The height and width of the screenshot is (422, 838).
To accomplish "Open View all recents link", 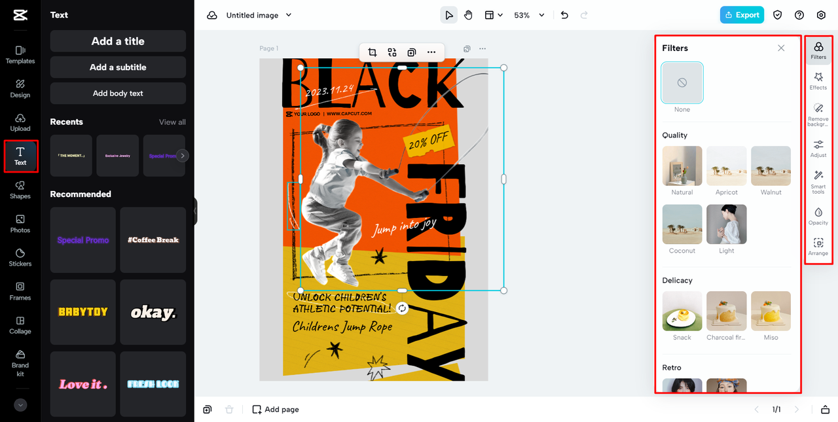I will click(x=172, y=122).
